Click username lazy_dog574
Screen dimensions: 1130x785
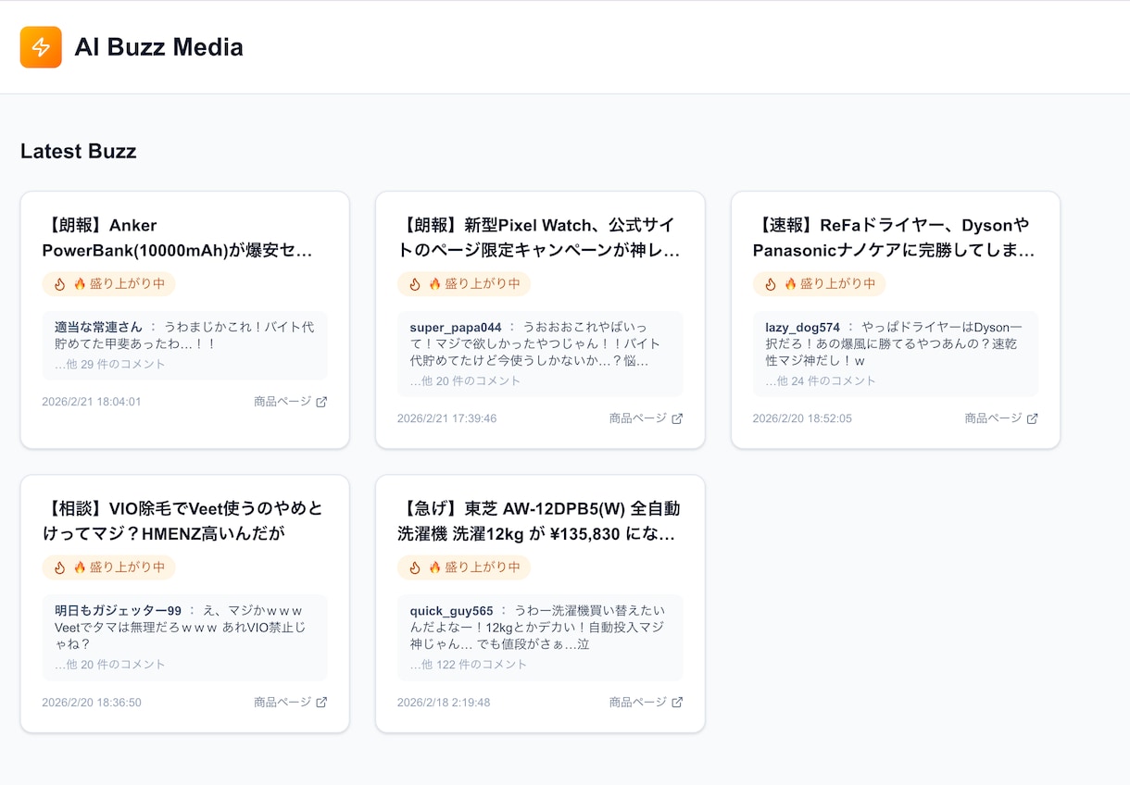[x=803, y=327]
